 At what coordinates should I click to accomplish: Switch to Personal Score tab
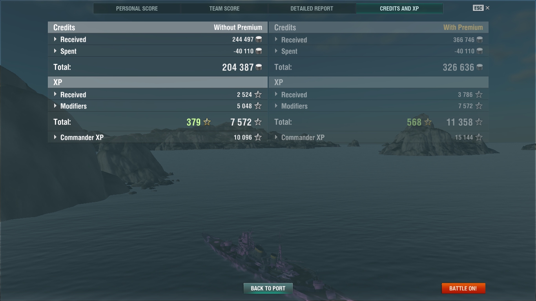[x=137, y=8]
